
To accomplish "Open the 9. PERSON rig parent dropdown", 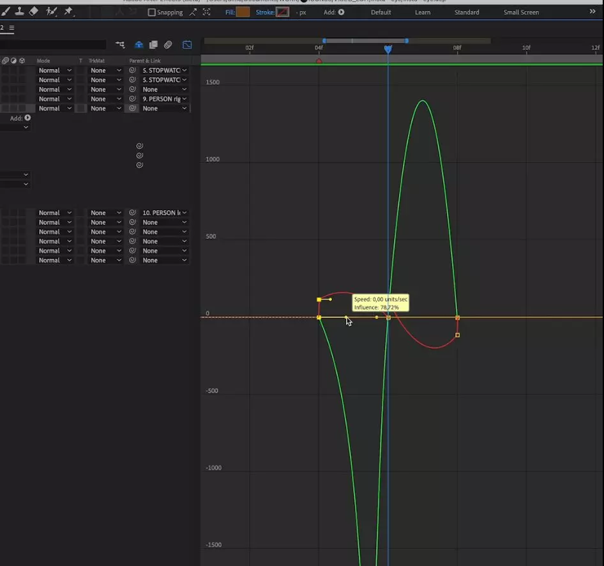I will click(x=165, y=99).
